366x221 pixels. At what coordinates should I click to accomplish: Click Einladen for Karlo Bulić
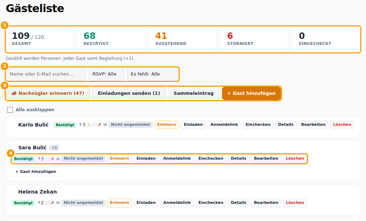[193, 125]
